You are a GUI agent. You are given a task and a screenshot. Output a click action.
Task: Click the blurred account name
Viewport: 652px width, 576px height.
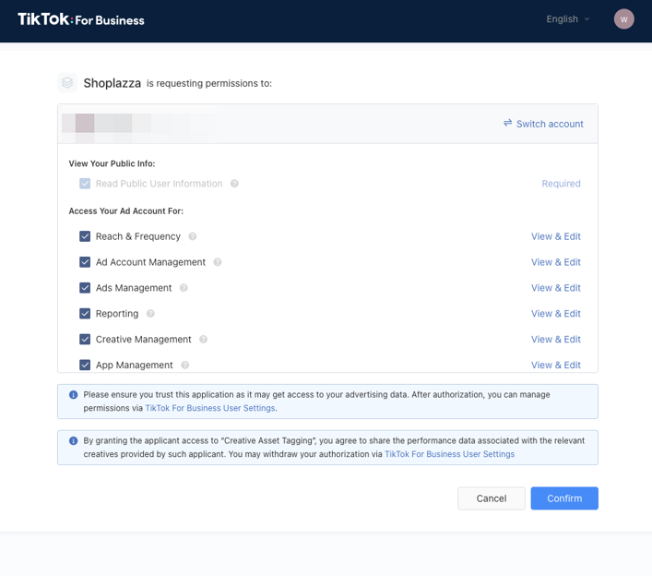point(139,124)
